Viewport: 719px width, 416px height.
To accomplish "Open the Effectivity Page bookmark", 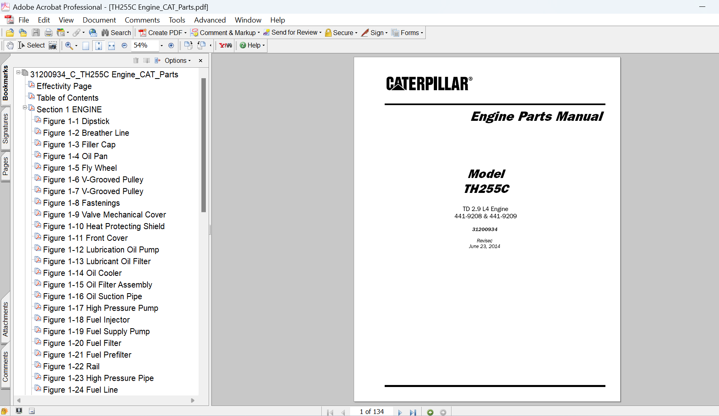I will point(64,86).
